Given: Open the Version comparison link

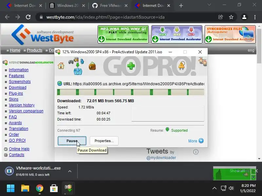Looking at the screenshot, I should 26,111.
